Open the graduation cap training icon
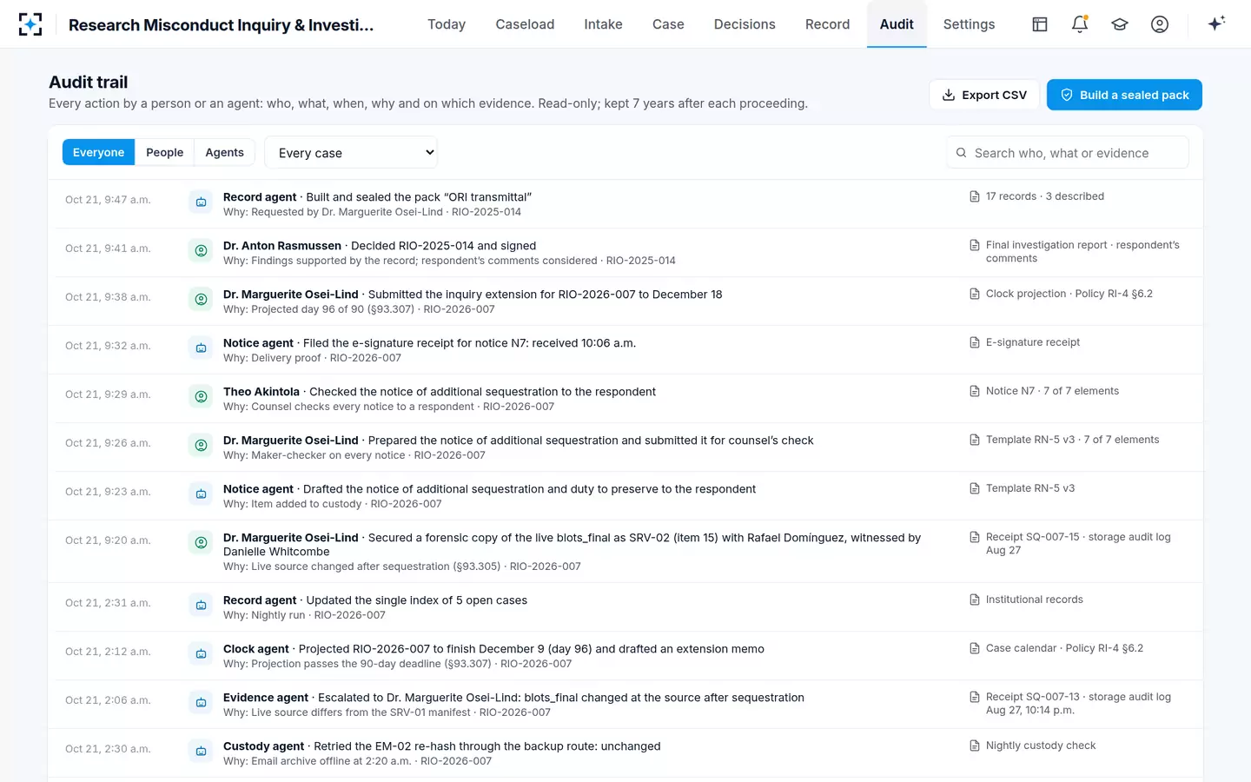 point(1120,24)
